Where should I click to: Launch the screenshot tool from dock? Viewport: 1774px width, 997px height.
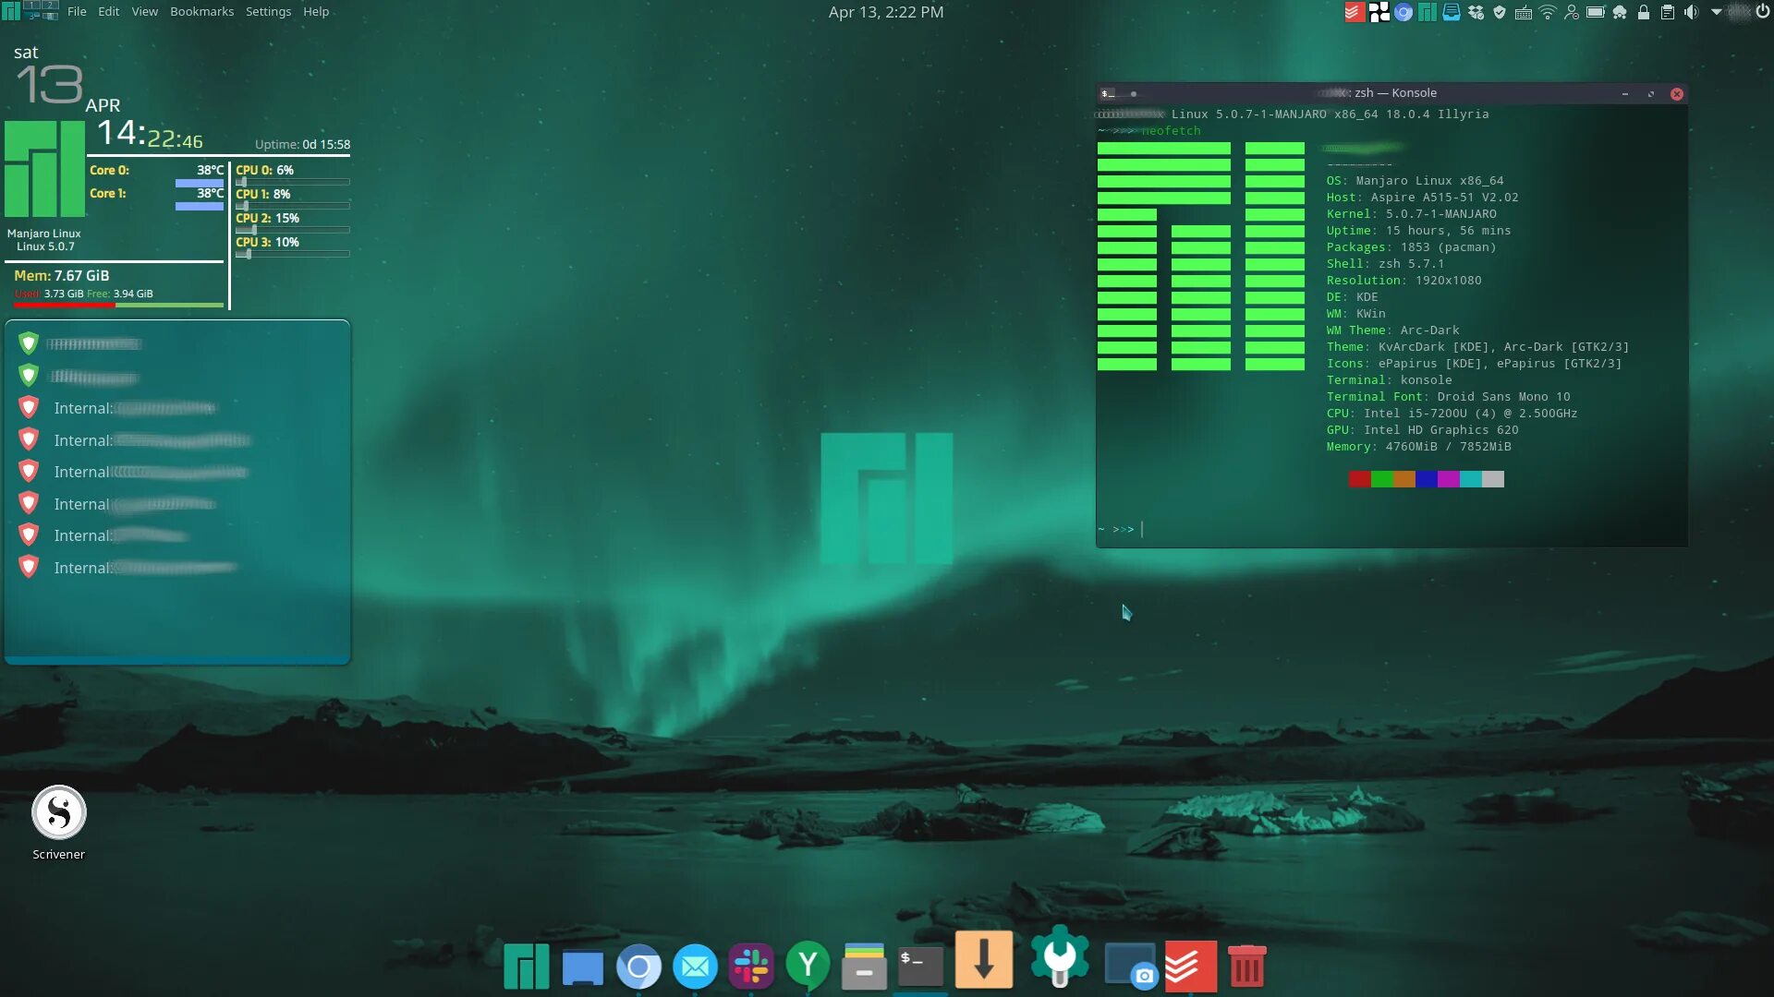click(1130, 966)
